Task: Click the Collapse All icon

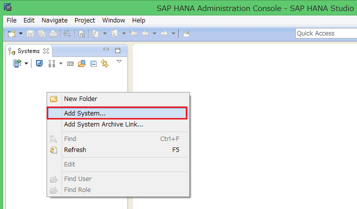Action: 93,64
